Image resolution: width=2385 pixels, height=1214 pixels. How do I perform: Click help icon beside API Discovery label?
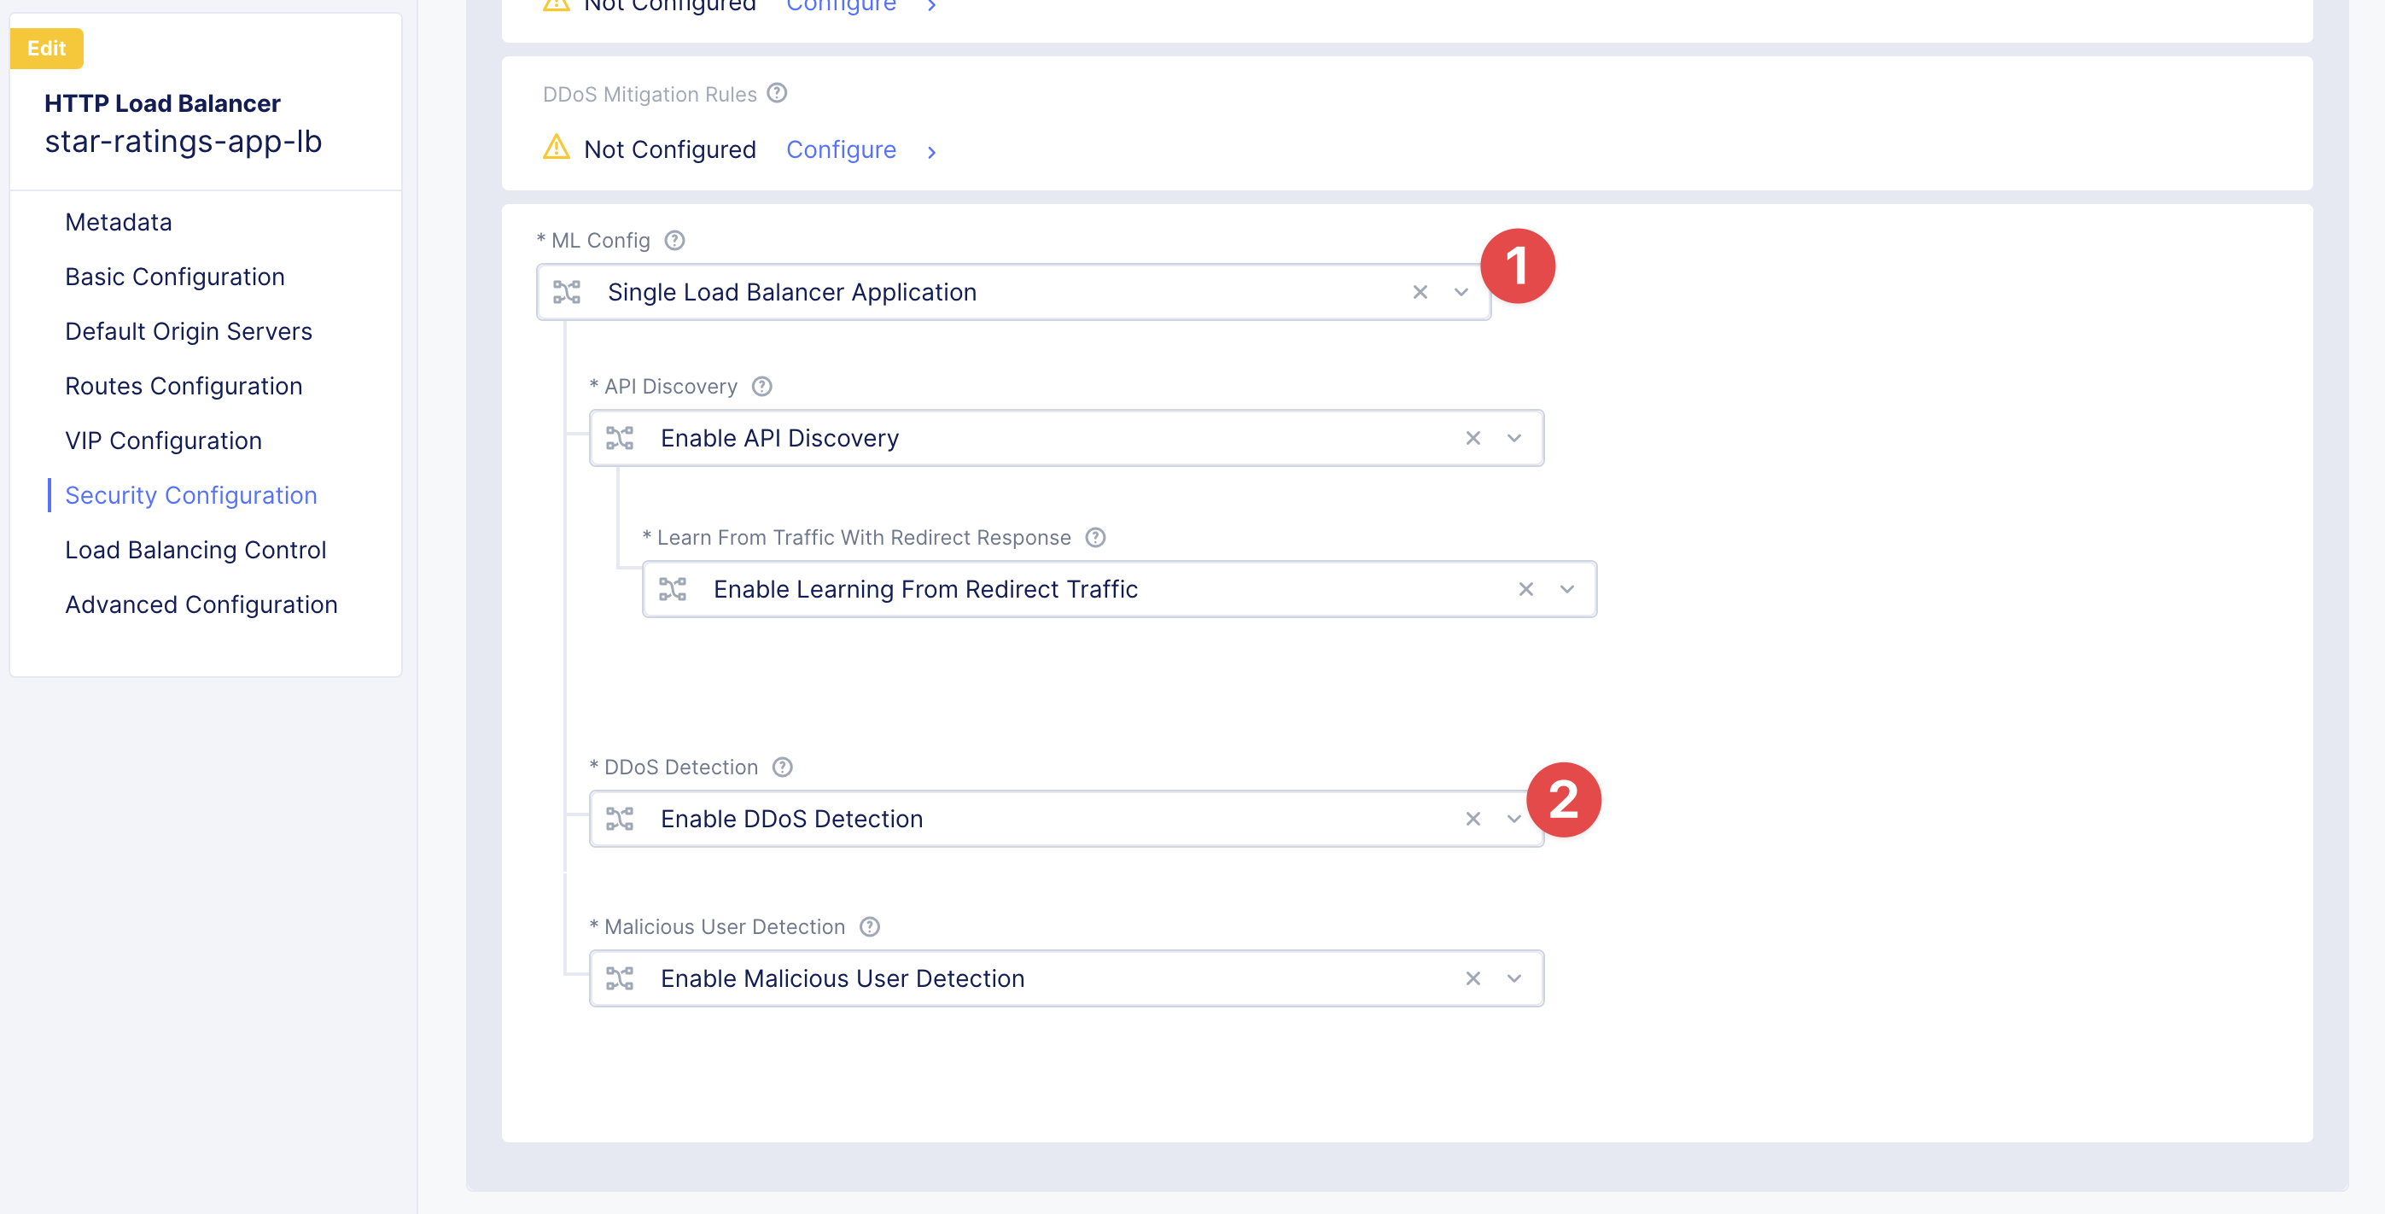pos(761,386)
